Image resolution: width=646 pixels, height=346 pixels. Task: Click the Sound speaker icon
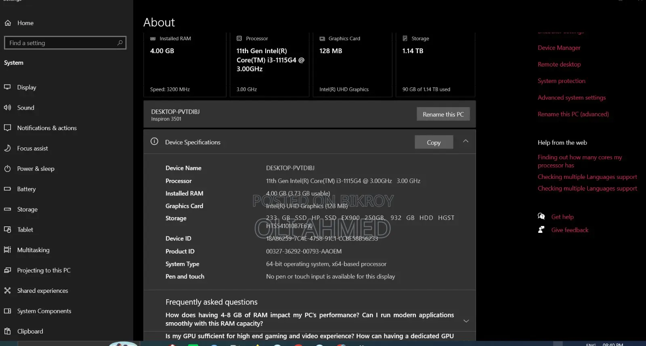(x=7, y=108)
